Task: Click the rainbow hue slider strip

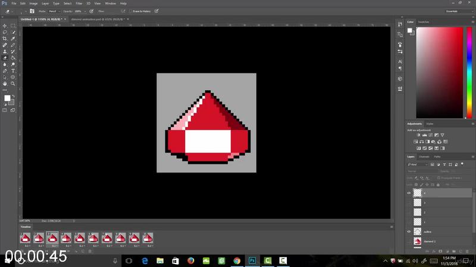Action: click(x=469, y=72)
